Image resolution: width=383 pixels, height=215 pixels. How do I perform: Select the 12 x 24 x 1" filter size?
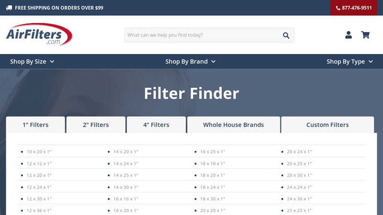pyautogui.click(x=39, y=187)
